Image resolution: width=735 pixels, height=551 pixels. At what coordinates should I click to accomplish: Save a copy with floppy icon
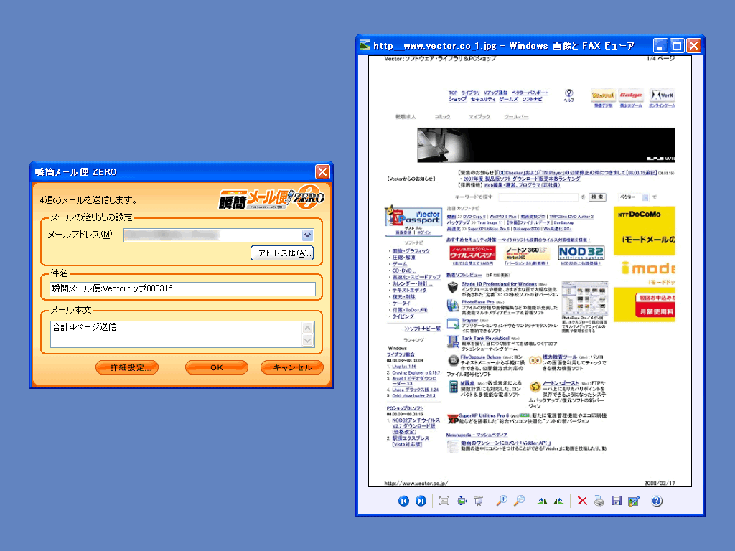pyautogui.click(x=617, y=501)
